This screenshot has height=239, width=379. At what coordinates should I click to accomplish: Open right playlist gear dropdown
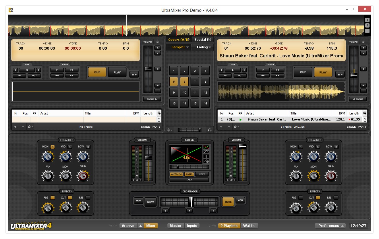click(236, 127)
